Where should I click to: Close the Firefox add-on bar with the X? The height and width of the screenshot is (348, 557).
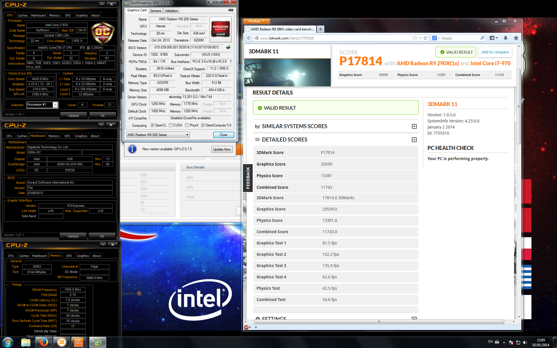256,327
